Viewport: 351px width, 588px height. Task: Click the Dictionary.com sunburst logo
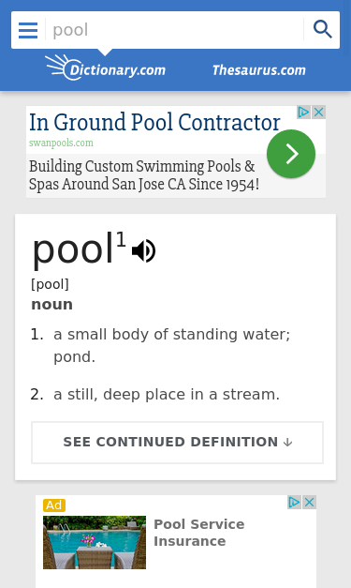click(x=63, y=67)
